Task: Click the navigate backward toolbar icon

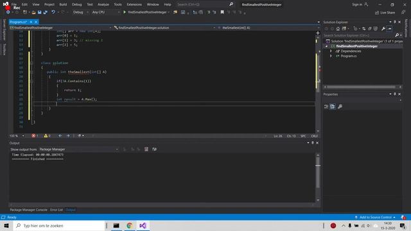Action: click(x=8, y=12)
